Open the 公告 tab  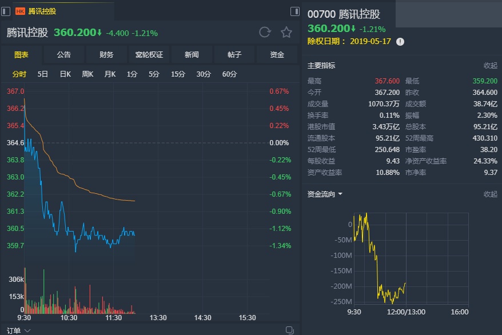click(x=64, y=55)
